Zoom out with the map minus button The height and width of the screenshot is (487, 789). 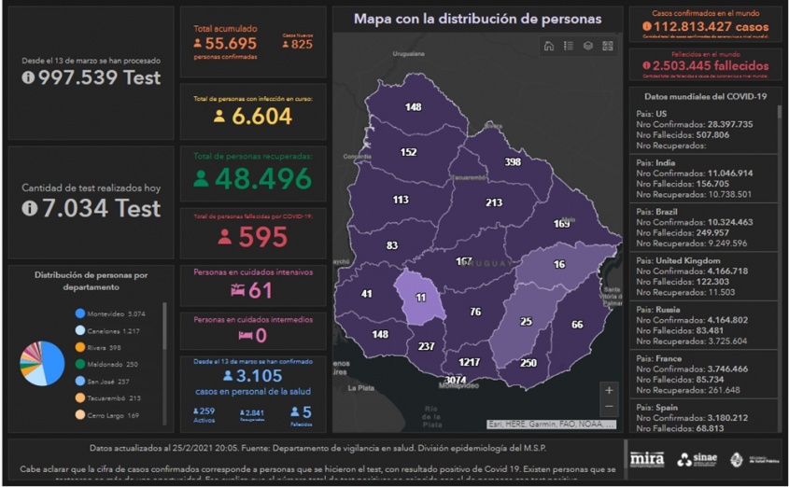click(609, 407)
